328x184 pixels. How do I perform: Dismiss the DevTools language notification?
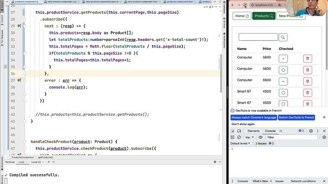[x=324, y=117]
